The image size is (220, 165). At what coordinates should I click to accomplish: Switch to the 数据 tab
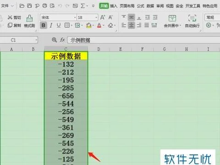(x=150, y=6)
